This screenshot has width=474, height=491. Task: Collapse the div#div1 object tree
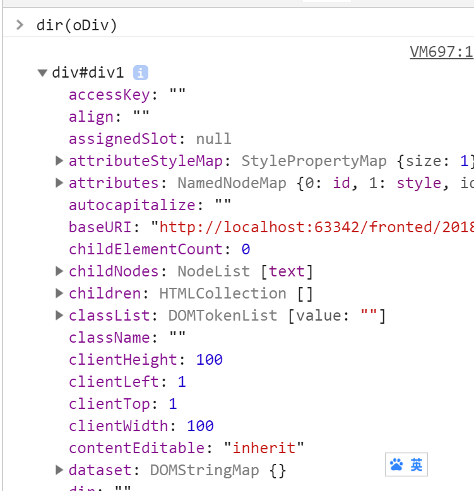click(x=42, y=73)
